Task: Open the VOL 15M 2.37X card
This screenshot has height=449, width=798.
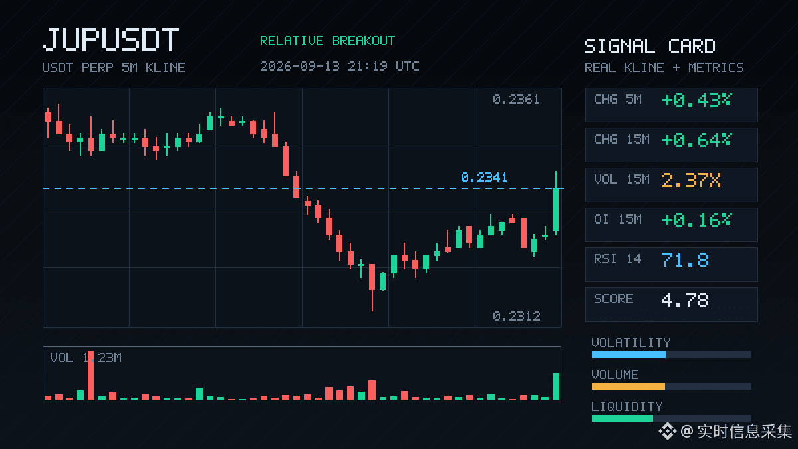Action: point(671,185)
